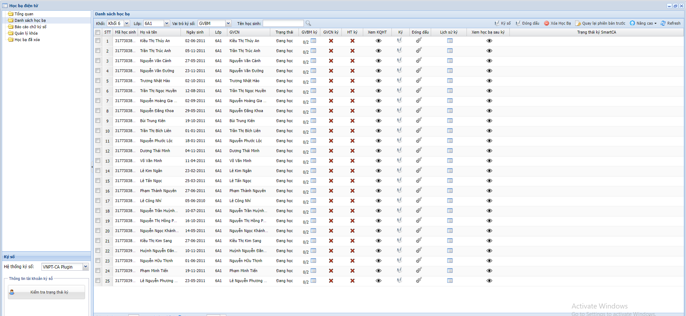The width and height of the screenshot is (686, 316).
Task: Click stamp icon in Nguyễn Văn Cảnh row
Action: coord(419,61)
